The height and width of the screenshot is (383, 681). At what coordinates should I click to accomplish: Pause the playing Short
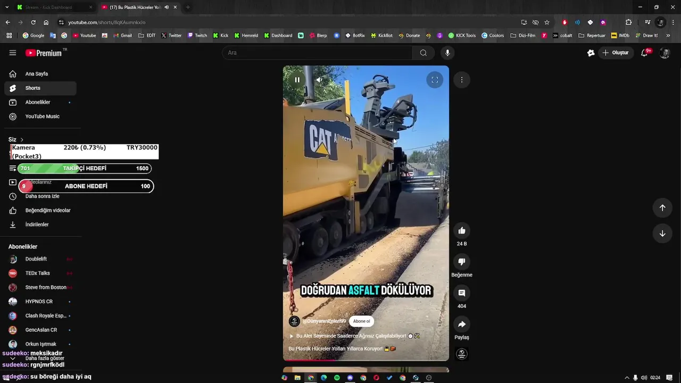pyautogui.click(x=297, y=80)
